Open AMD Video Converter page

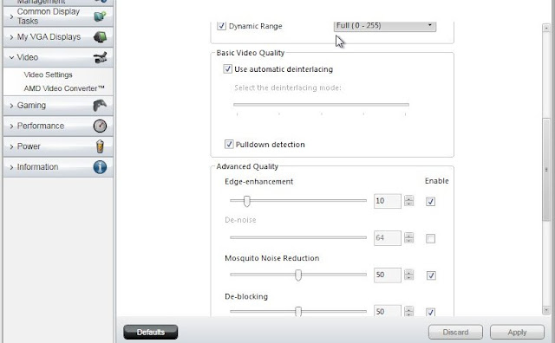point(64,88)
